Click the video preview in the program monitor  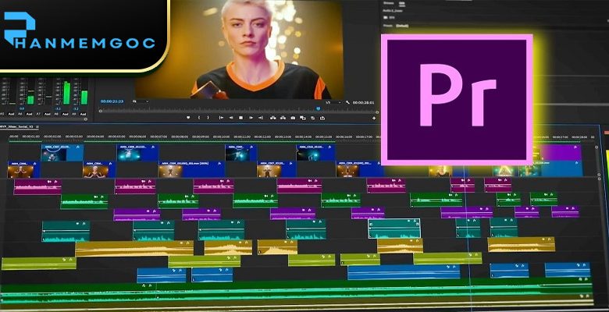coord(239,49)
